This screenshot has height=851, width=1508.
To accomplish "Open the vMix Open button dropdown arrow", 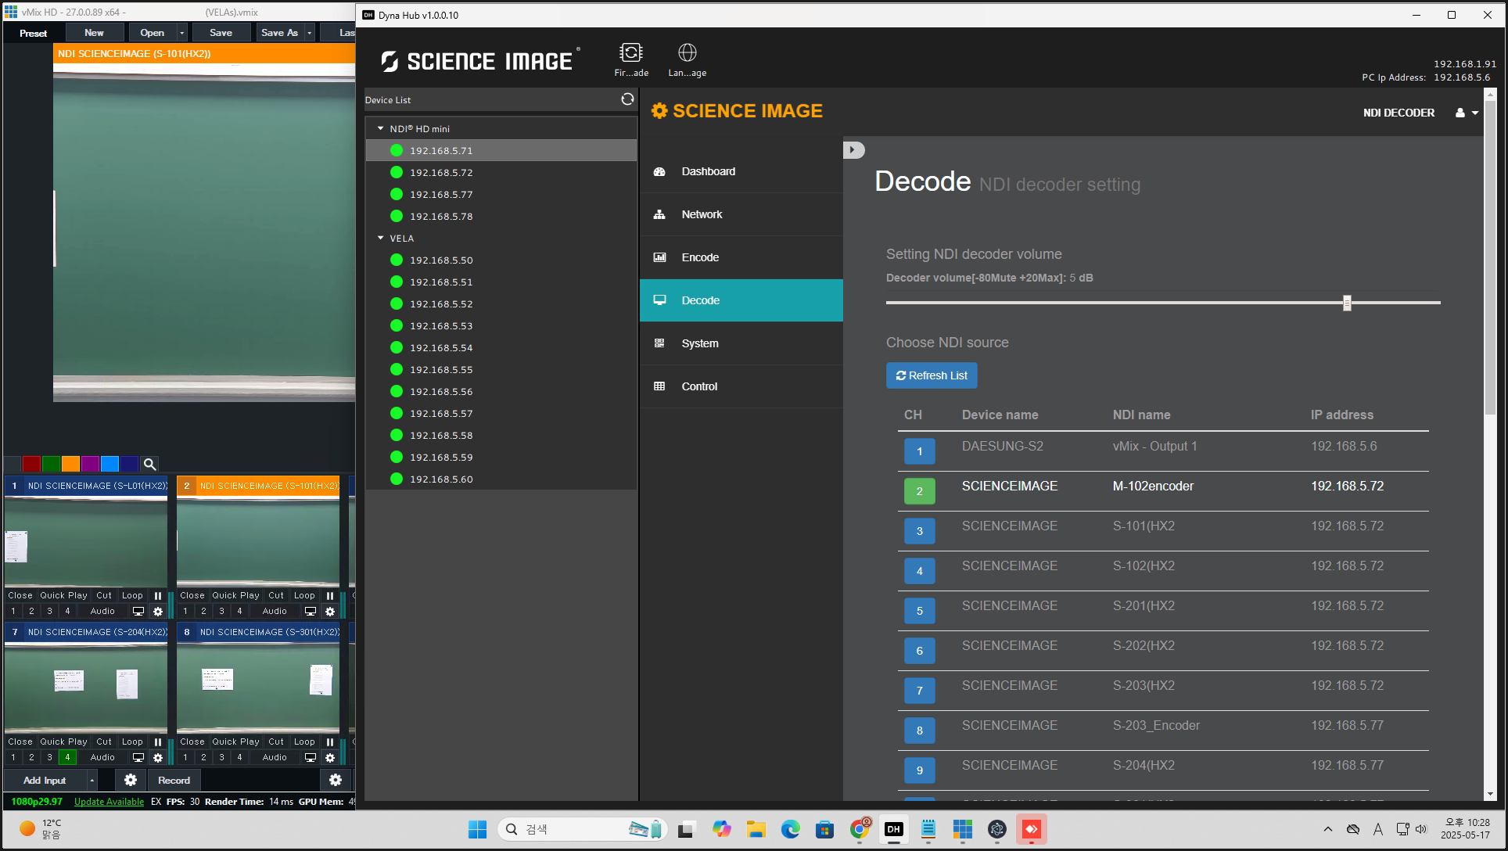I will coord(182,33).
